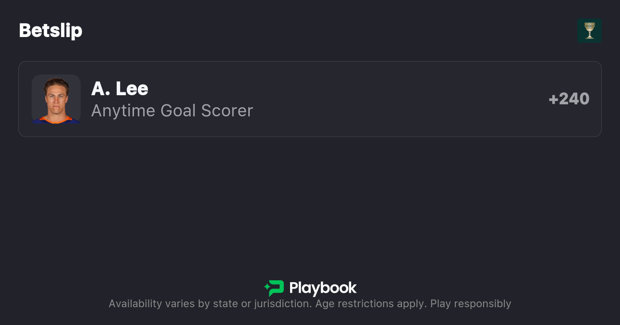Click the "Age restrictions apply" text
Screen dimensions: 620x325
point(370,304)
